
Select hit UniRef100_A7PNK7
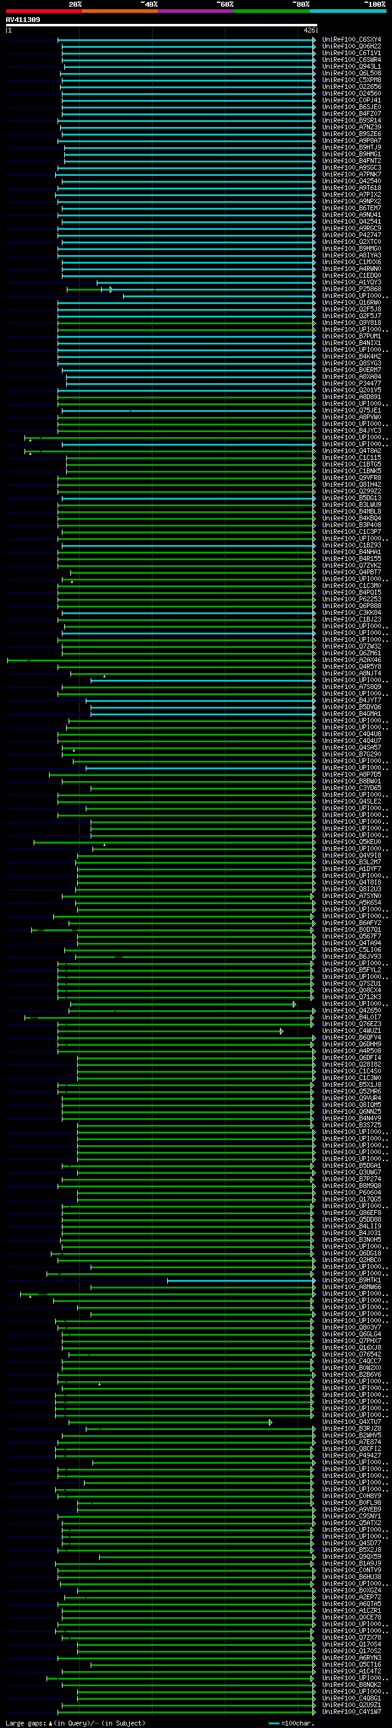click(x=352, y=175)
